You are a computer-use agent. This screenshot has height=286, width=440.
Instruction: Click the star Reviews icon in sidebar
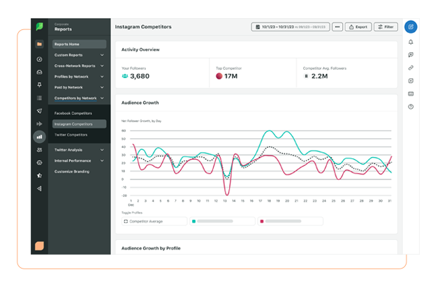pos(40,175)
